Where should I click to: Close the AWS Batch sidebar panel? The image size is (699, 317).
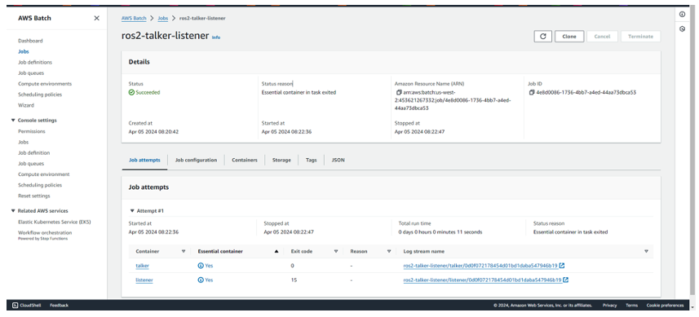tap(97, 18)
